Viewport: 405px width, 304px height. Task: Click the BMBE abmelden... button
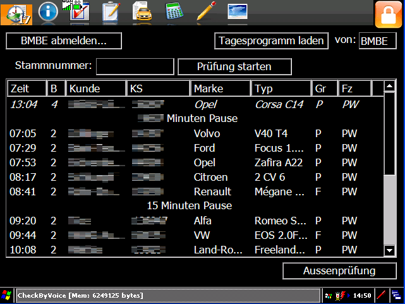pyautogui.click(x=64, y=41)
